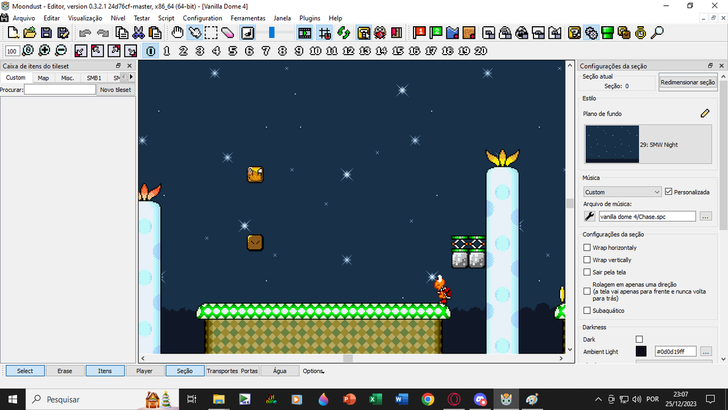Click the Redo arrow icon
This screenshot has width=728, height=410.
(103, 33)
